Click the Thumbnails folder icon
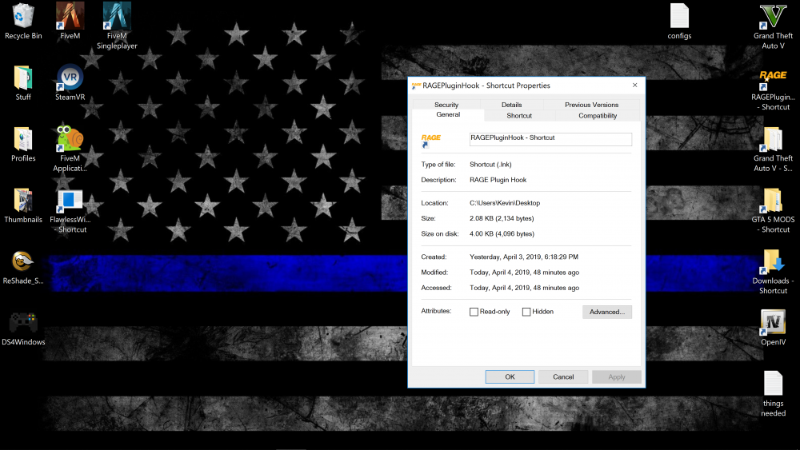The image size is (800, 450). click(x=23, y=200)
